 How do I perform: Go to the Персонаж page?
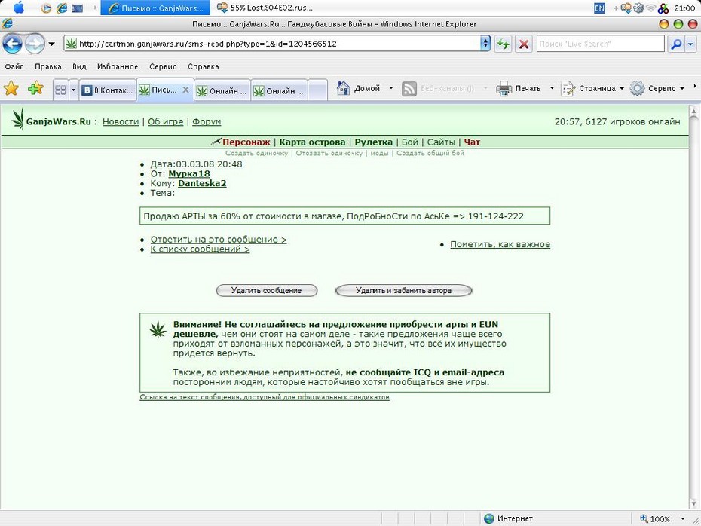coord(246,142)
